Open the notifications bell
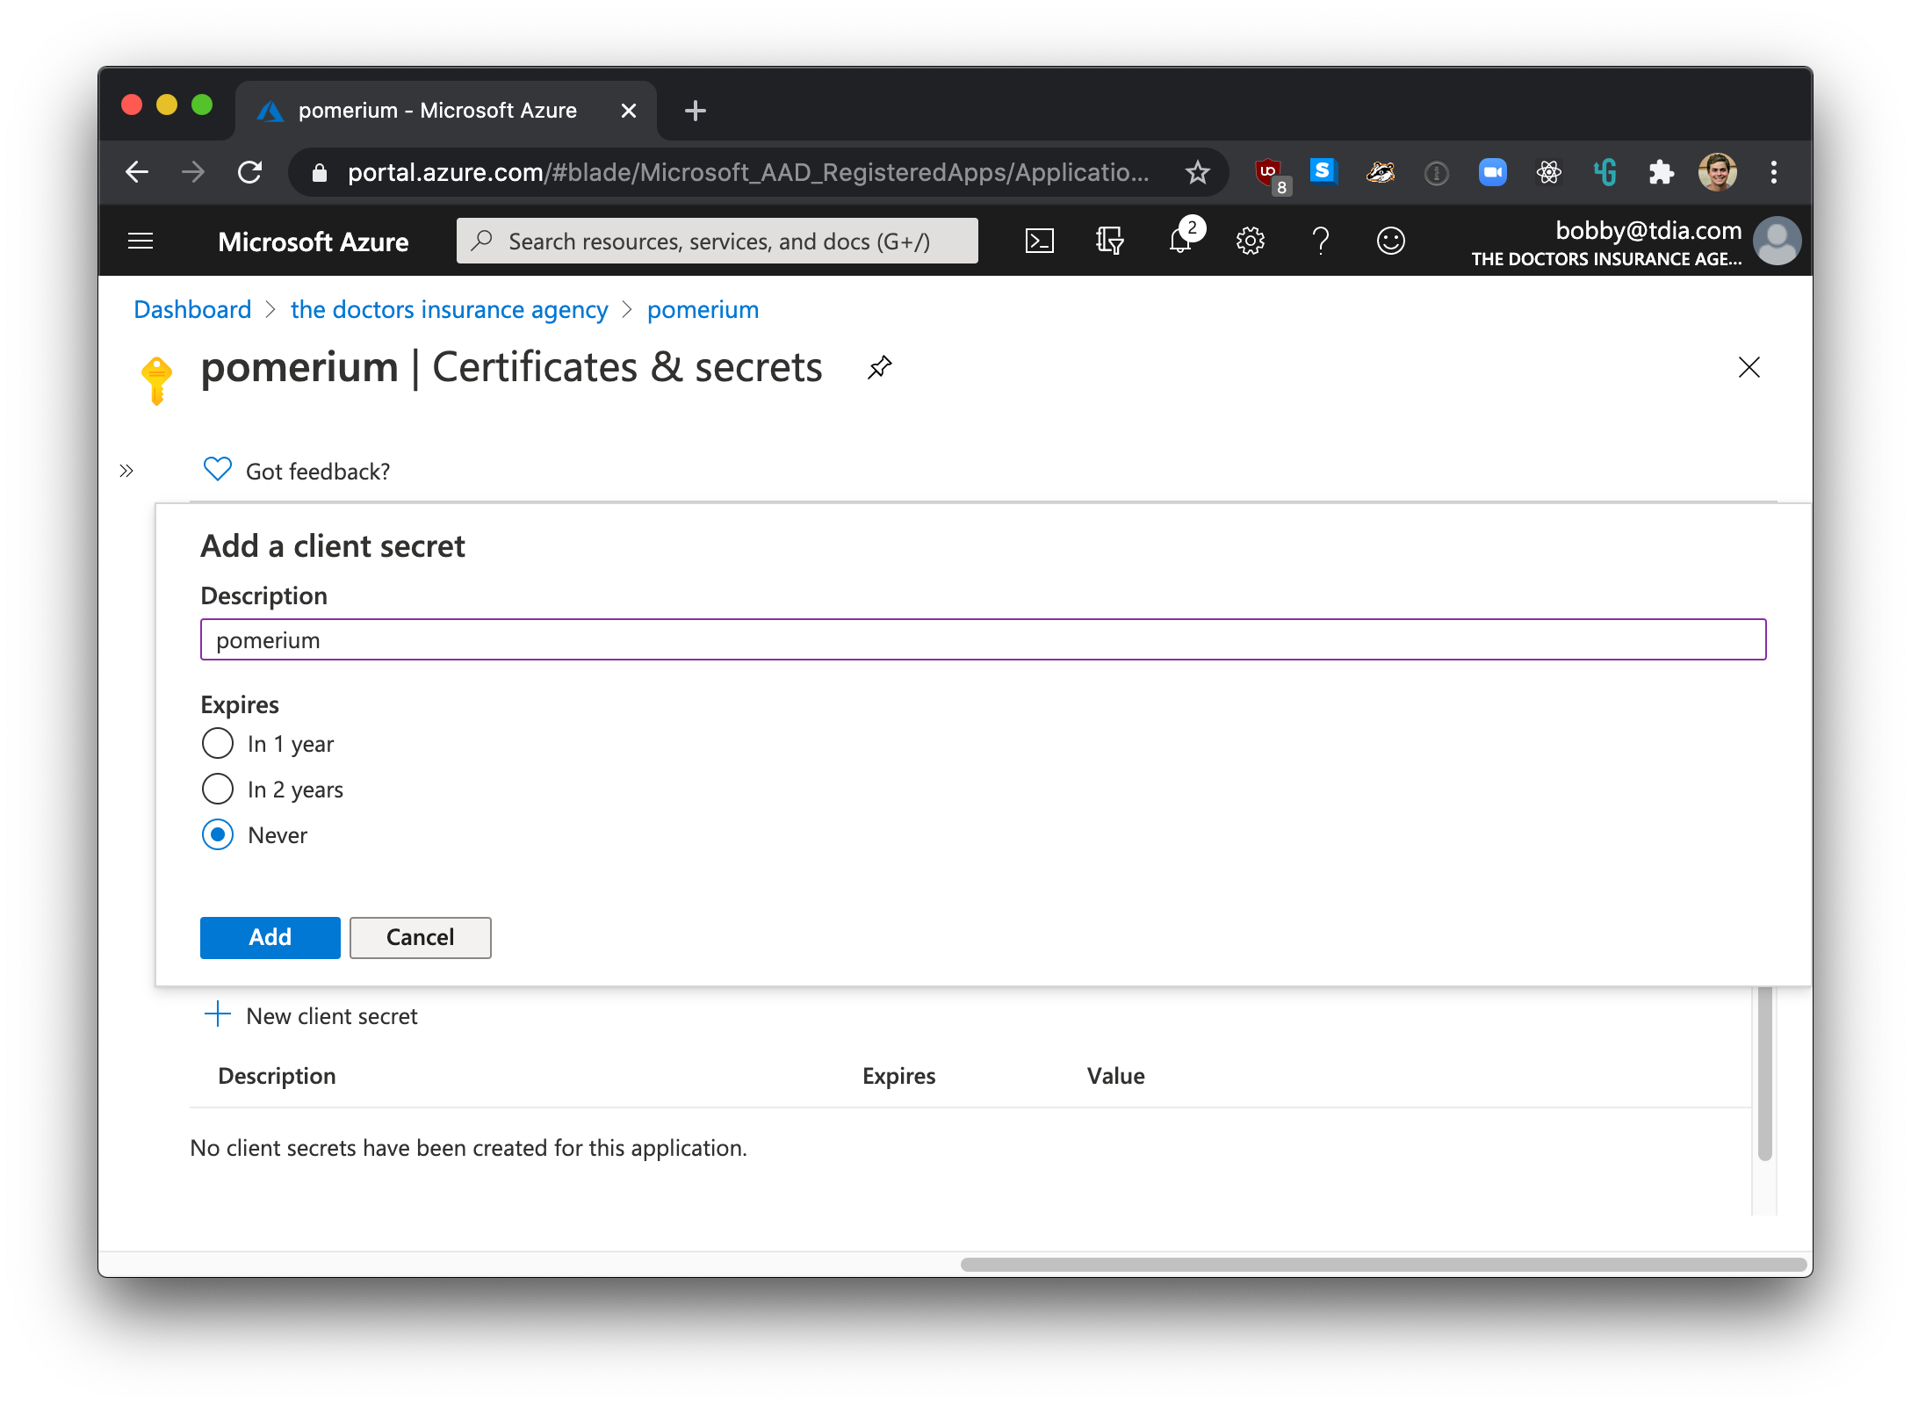1911x1407 pixels. [x=1182, y=239]
